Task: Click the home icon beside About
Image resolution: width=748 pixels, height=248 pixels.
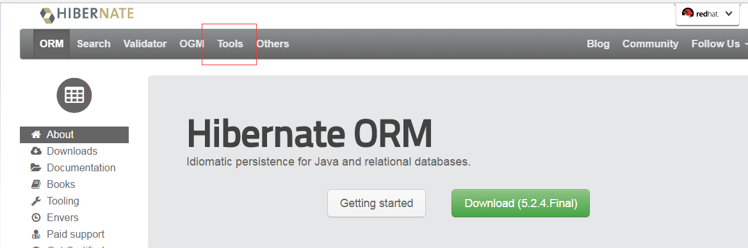Action: click(36, 134)
